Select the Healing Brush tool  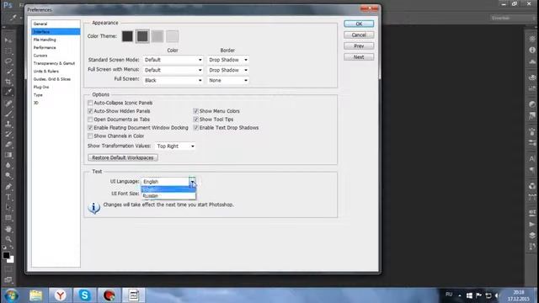point(8,104)
